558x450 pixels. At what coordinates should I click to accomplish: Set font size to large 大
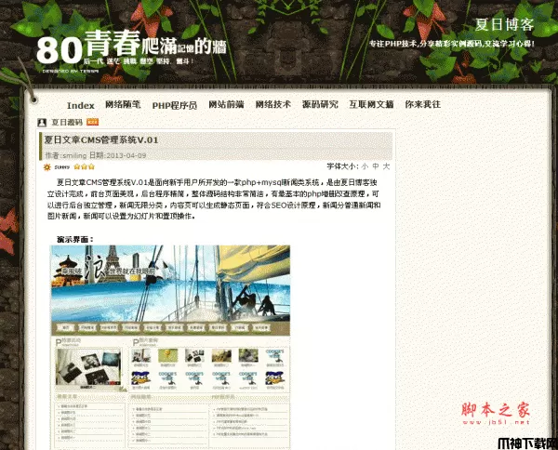coord(387,166)
